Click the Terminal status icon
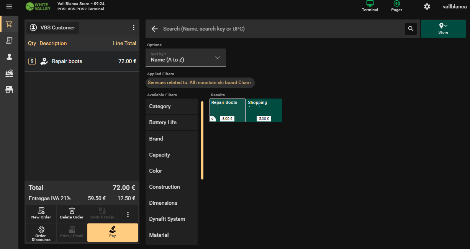Screen dimensions: 470x249 coord(370,6)
